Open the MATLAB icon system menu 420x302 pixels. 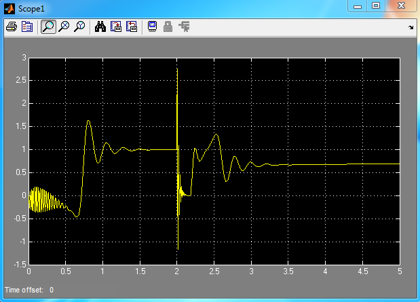coord(9,7)
